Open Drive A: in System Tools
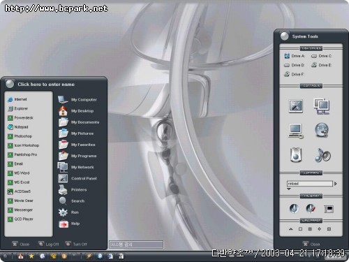This screenshot has height=262, width=349. tap(295, 56)
